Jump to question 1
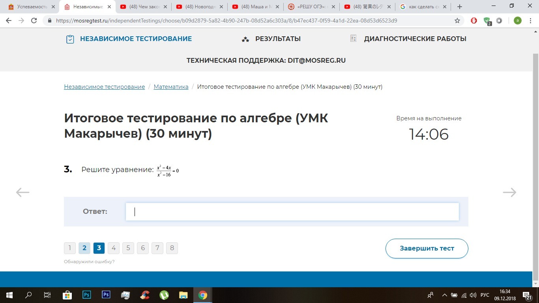Image resolution: width=539 pixels, height=303 pixels. coord(70,248)
